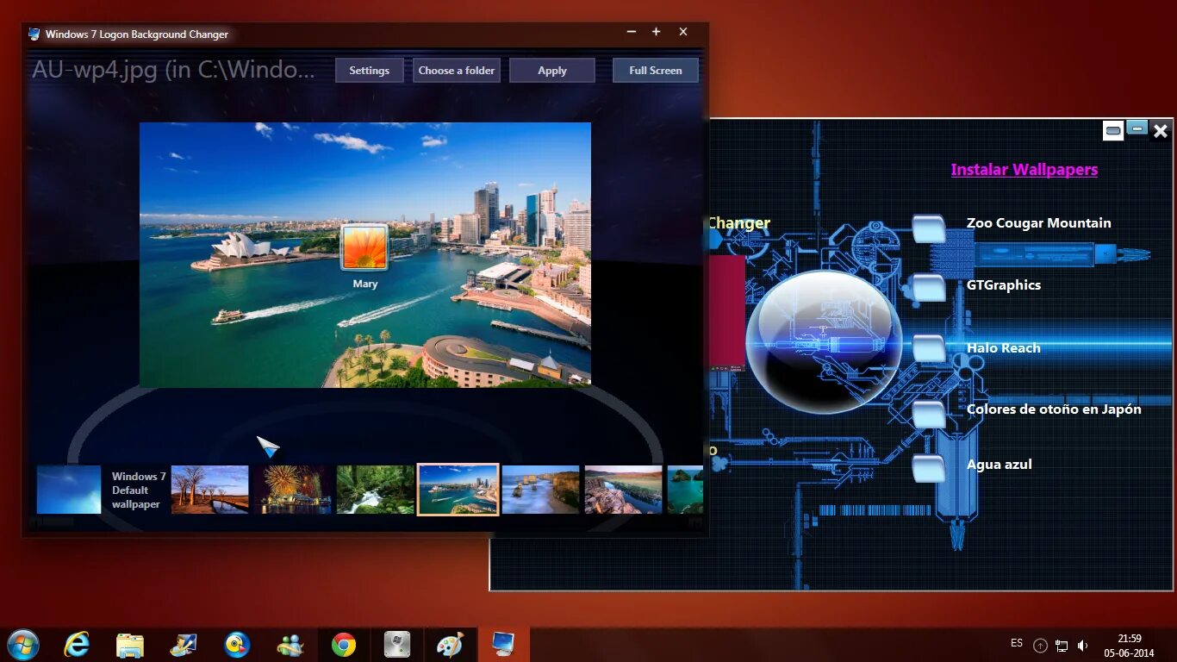Open the Instalar Wallpapers link
This screenshot has height=662, width=1177.
[x=1024, y=170]
